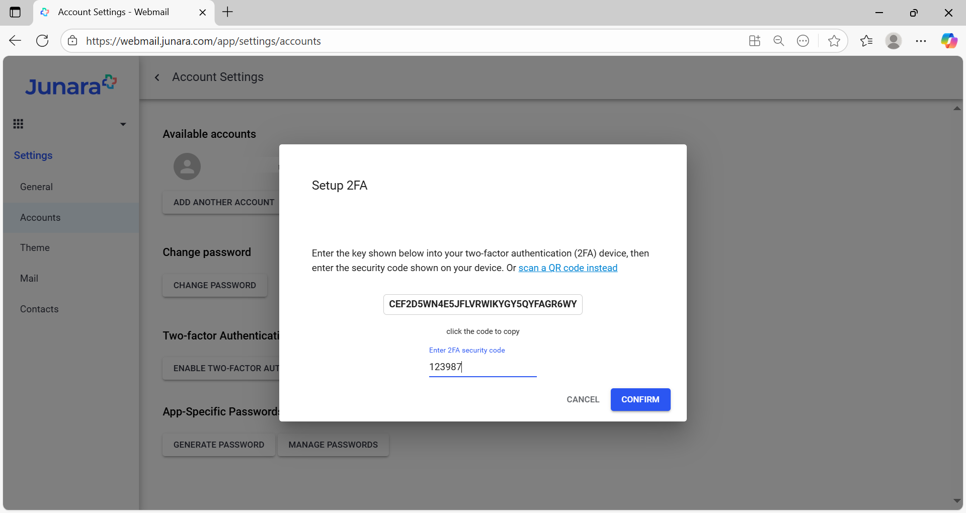966x513 pixels.
Task: Open the tab actions menu icon
Action: coord(15,12)
